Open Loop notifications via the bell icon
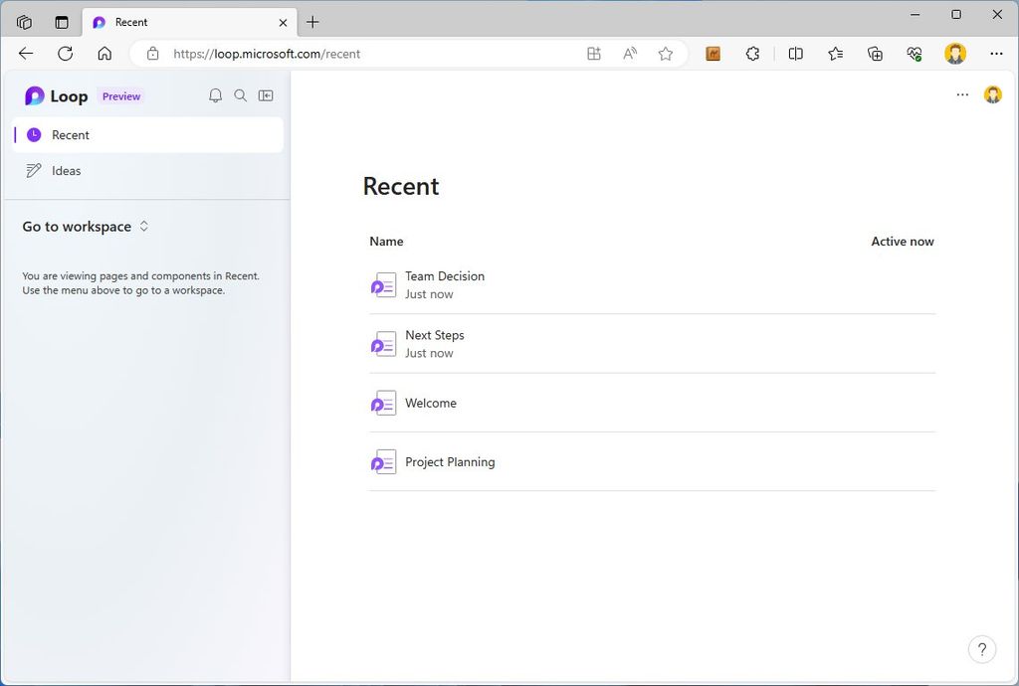Image resolution: width=1019 pixels, height=686 pixels. click(x=215, y=95)
